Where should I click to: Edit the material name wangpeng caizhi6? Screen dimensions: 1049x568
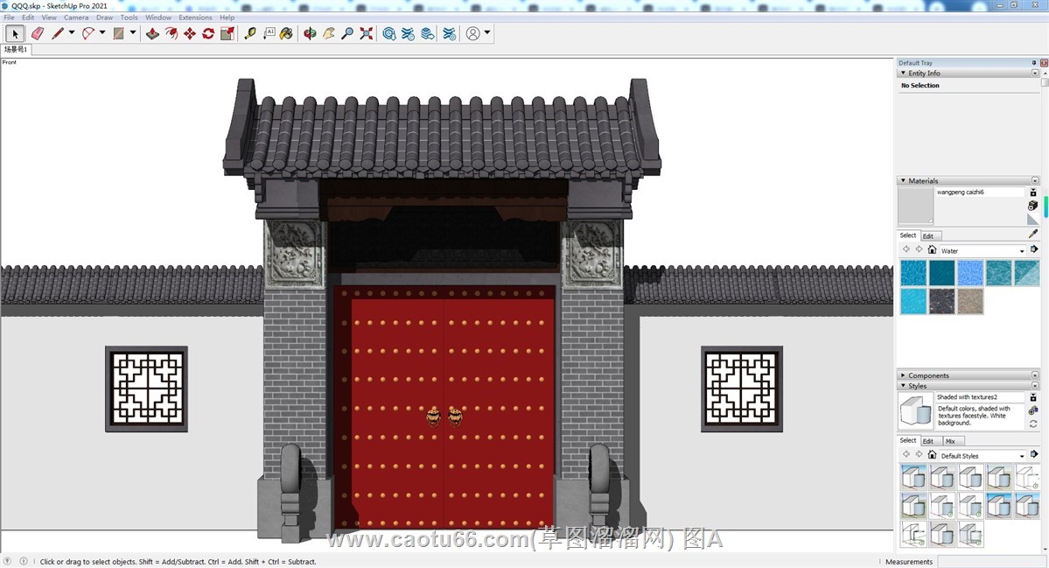click(979, 192)
